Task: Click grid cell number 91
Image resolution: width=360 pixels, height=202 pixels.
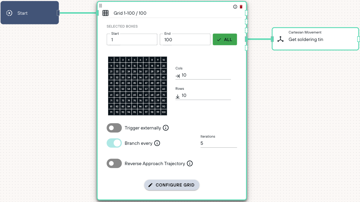Action: click(111, 112)
